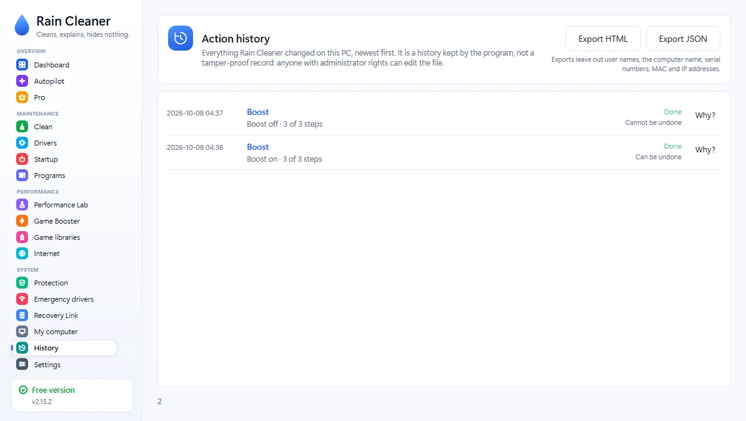
Task: Ask Why for the Boost off entry
Action: click(705, 116)
